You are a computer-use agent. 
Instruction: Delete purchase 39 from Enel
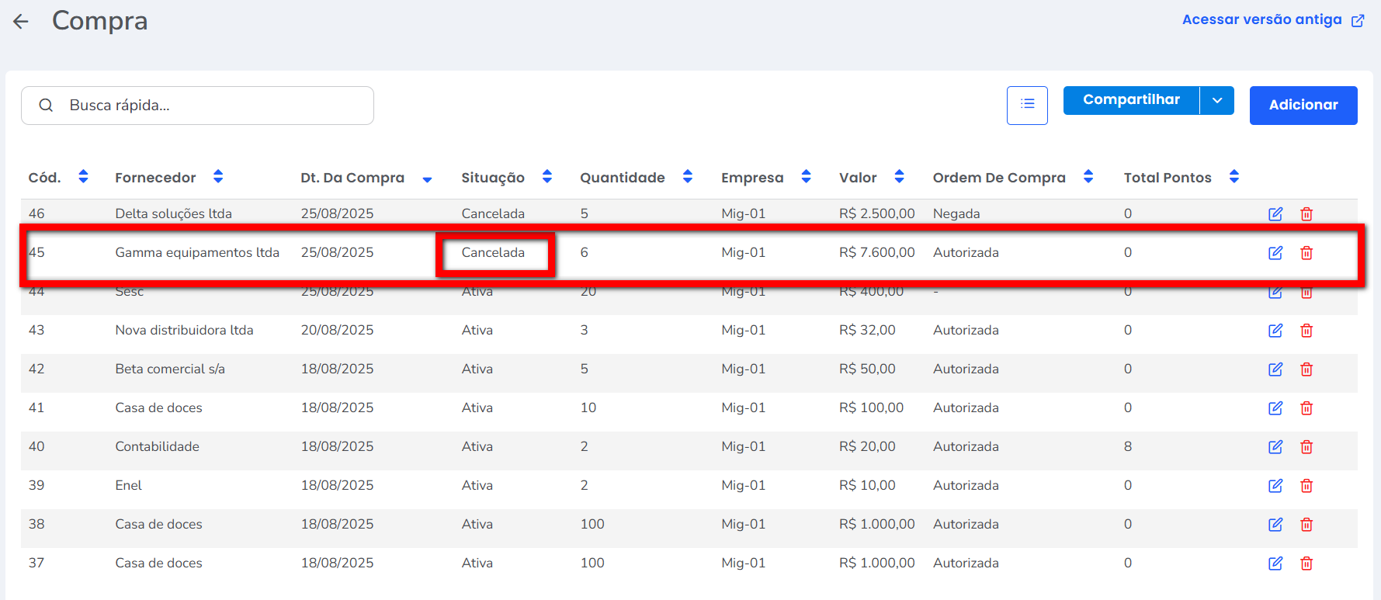click(1306, 486)
